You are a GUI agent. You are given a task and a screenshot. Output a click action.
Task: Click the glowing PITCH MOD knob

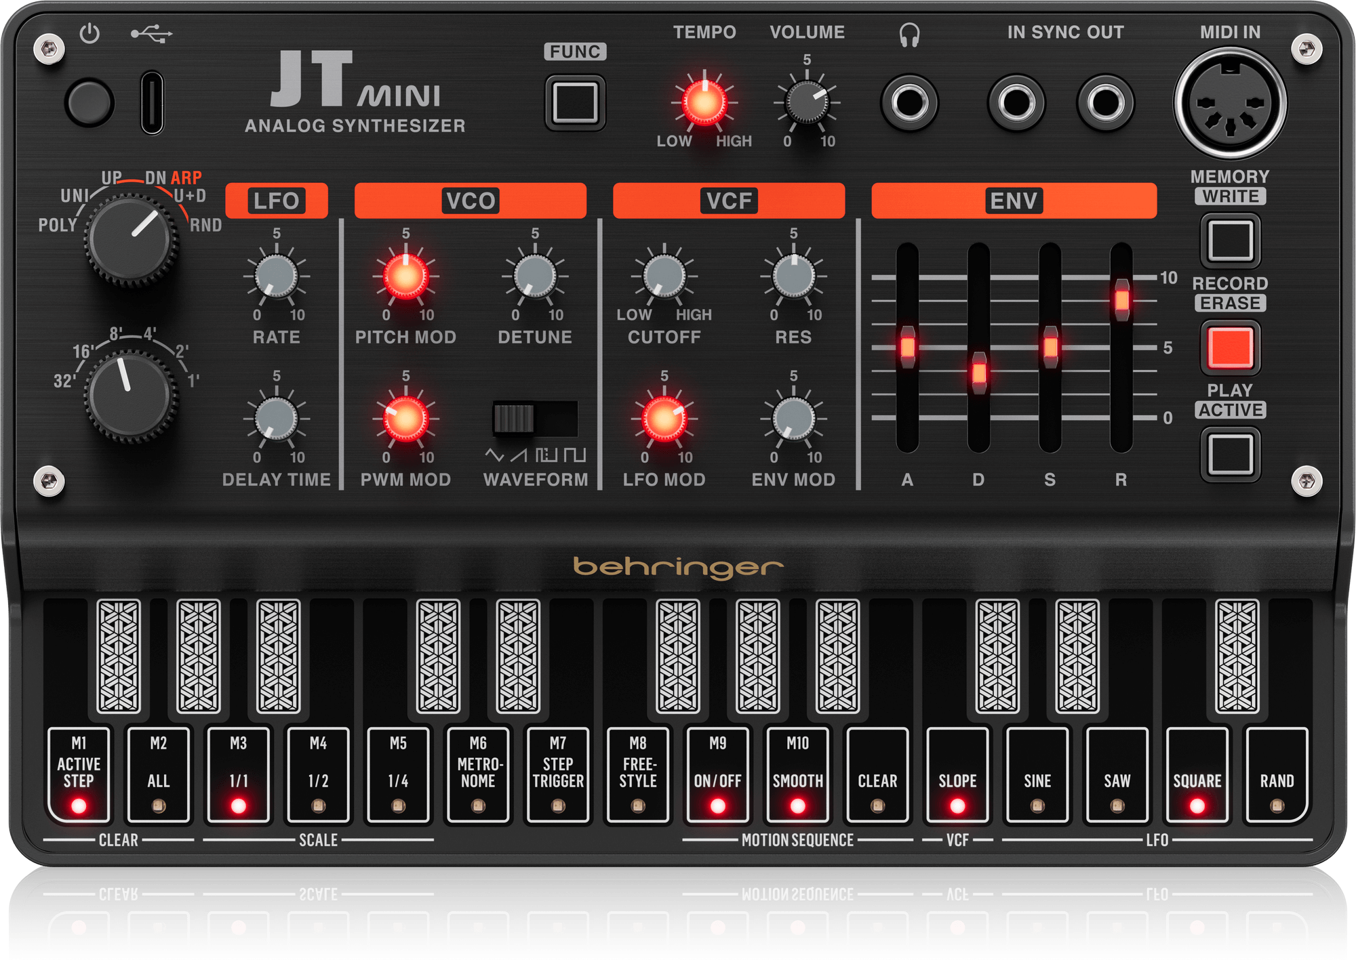click(405, 276)
